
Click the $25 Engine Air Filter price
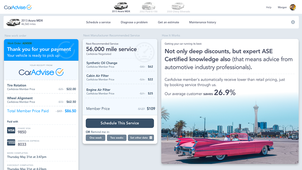tap(150, 93)
